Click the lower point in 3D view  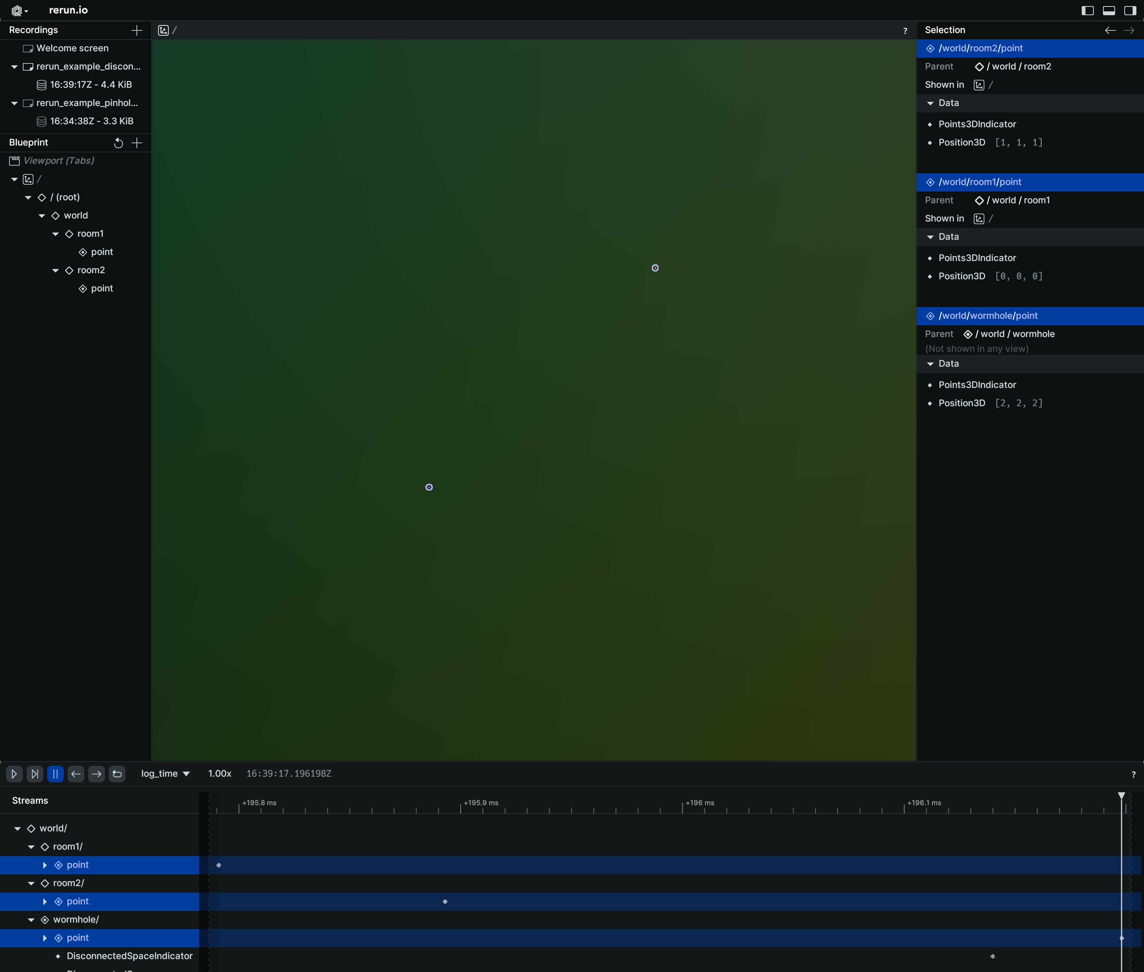click(x=429, y=487)
